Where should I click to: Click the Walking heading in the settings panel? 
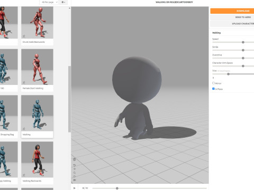216,33
